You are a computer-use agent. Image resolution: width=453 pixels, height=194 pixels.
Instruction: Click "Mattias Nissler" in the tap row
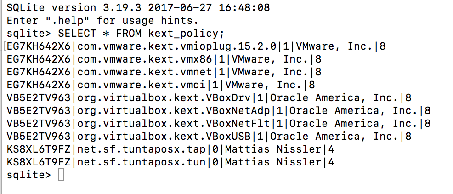tap(273, 149)
